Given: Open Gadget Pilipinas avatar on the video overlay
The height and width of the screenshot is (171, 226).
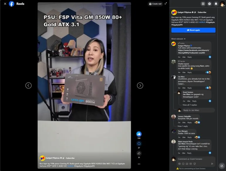Looking at the screenshot, I should 42,158.
